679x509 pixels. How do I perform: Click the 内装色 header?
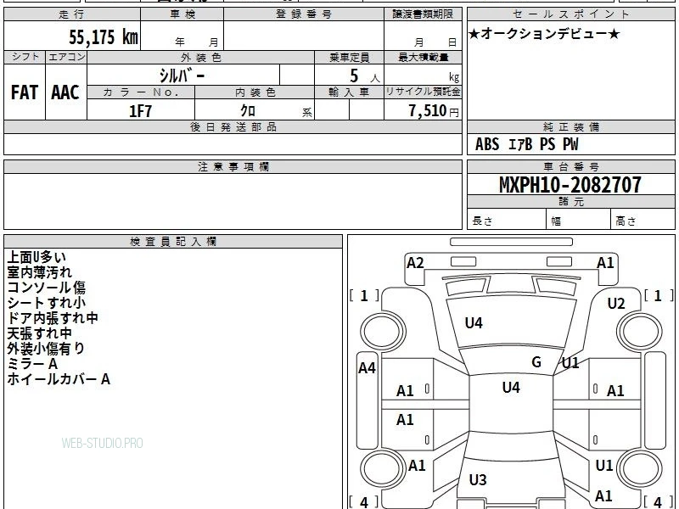[x=255, y=92]
